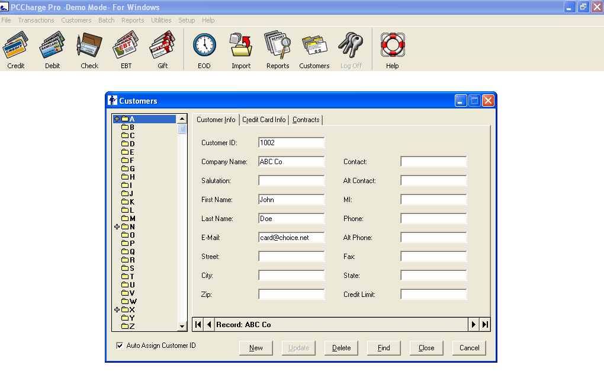Click the New button
Viewport: 604px width, 371px height.
pyautogui.click(x=256, y=348)
